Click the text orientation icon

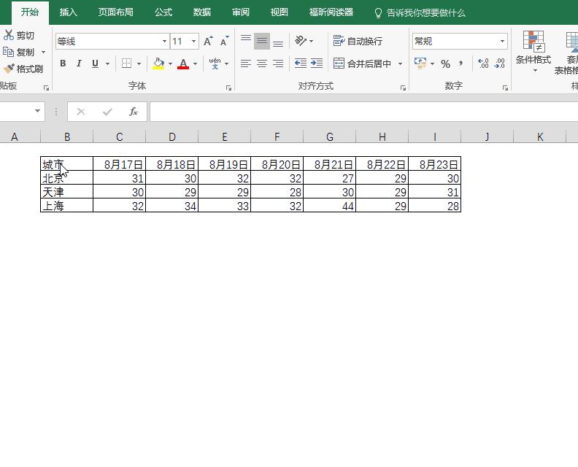tap(301, 41)
